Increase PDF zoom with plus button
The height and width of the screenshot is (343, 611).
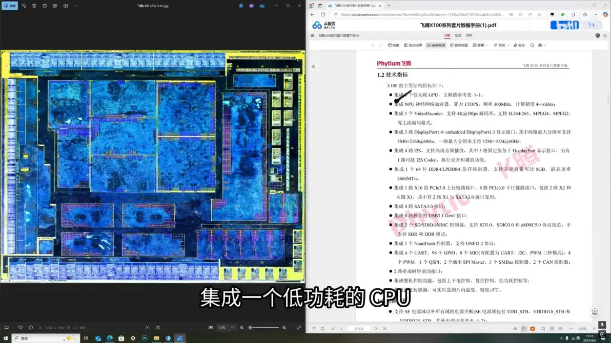click(x=594, y=329)
